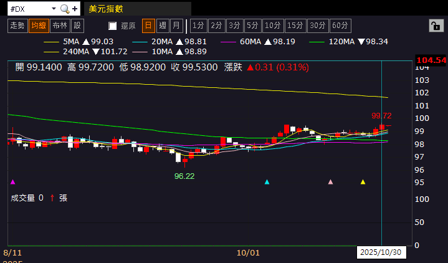Click the 漲跌 0.31 (0.31%) change value
Viewport: 448px width, 263px height.
point(267,67)
